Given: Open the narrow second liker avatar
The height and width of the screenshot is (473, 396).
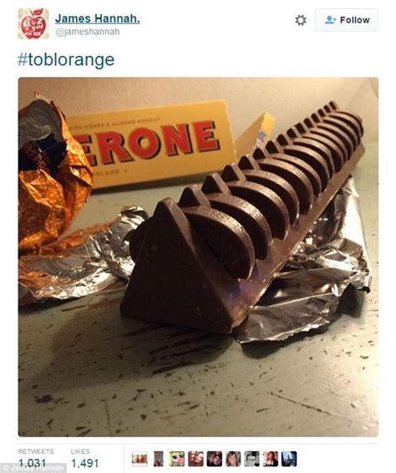Looking at the screenshot, I should pyautogui.click(x=159, y=459).
